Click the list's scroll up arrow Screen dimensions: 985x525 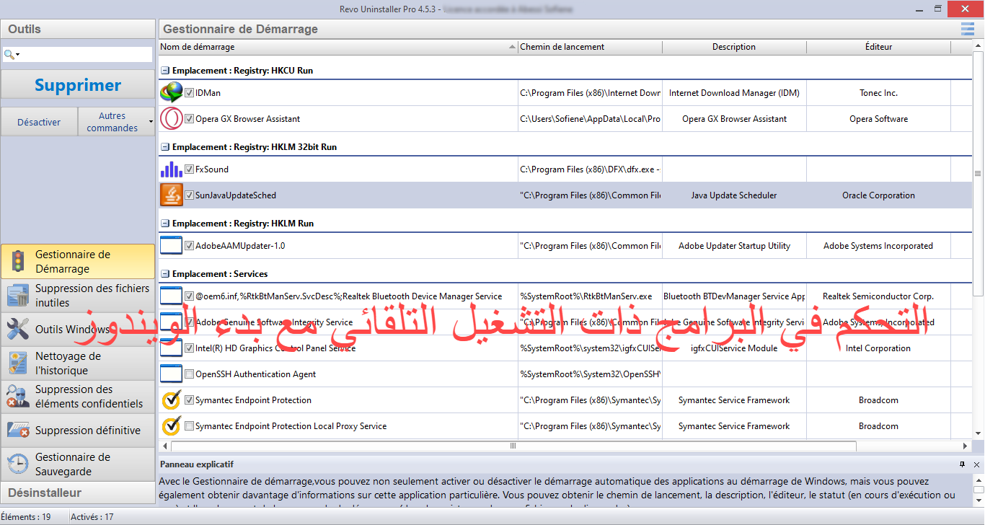coord(978,45)
